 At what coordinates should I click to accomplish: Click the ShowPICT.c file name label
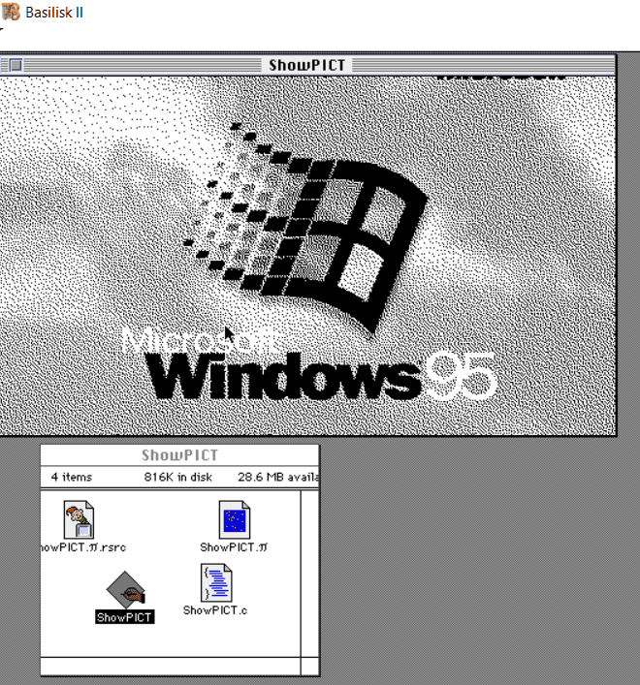pyautogui.click(x=216, y=610)
